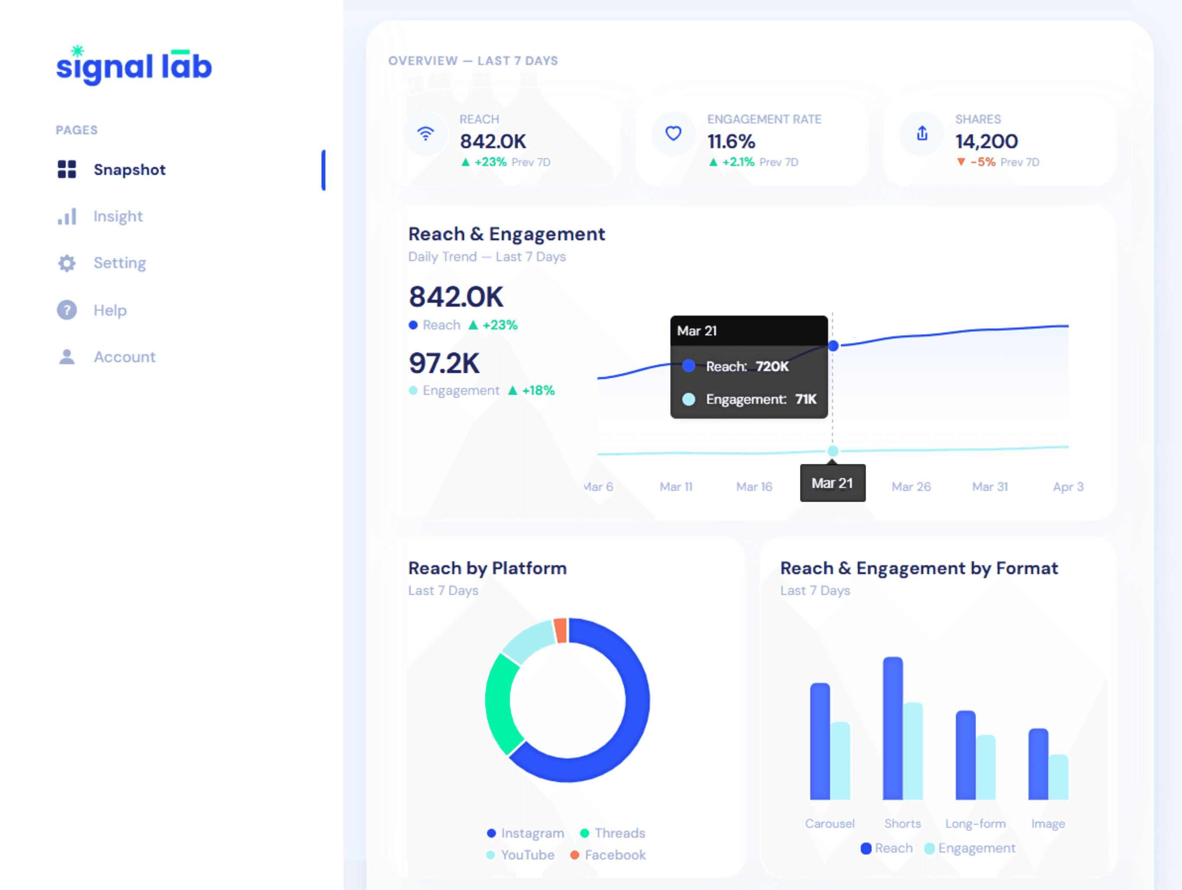Open the Account page from sidebar
This screenshot has height=890, width=1182.
click(x=125, y=356)
